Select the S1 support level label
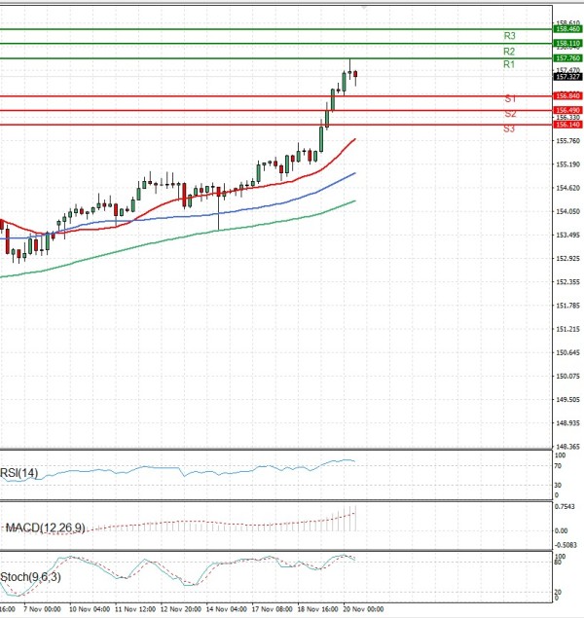Viewport: 584px width, 618px height. click(510, 99)
